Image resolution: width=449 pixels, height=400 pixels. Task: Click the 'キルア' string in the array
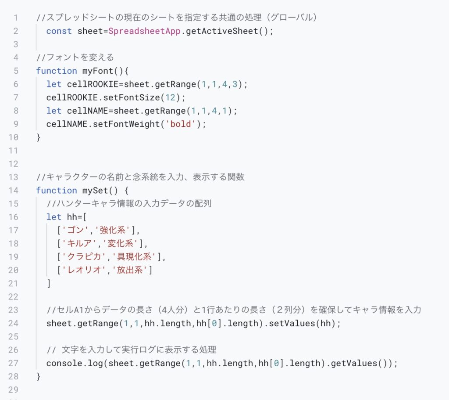79,243
